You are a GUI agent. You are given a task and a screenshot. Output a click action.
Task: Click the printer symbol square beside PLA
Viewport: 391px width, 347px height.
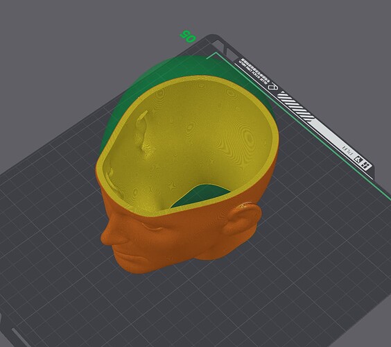358,159
